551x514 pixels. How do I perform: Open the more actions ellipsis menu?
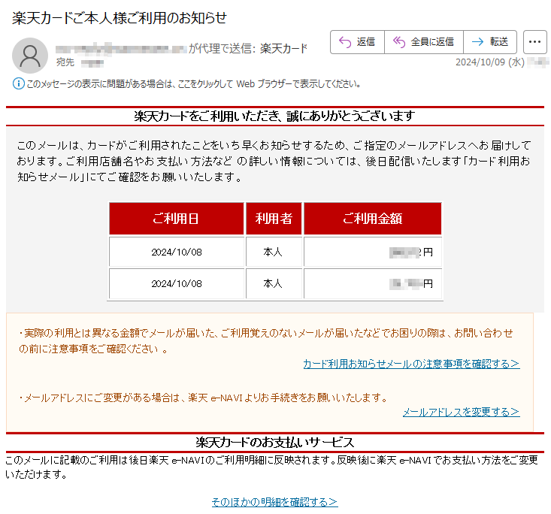click(x=534, y=42)
